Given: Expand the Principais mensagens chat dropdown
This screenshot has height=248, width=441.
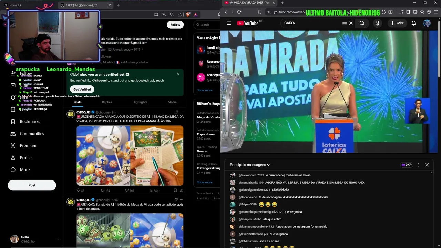Looking at the screenshot, I should (250, 165).
